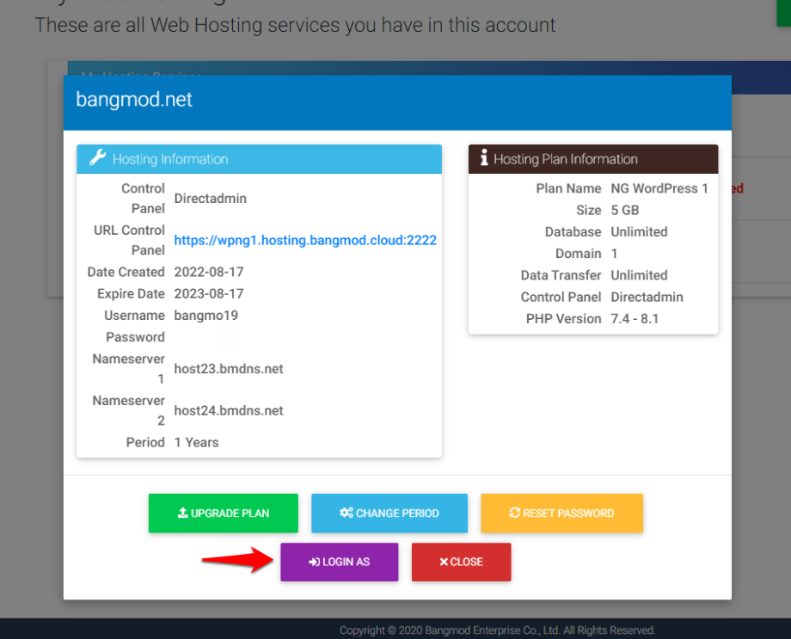791x639 pixels.
Task: Click the red Close button
Action: (x=462, y=562)
